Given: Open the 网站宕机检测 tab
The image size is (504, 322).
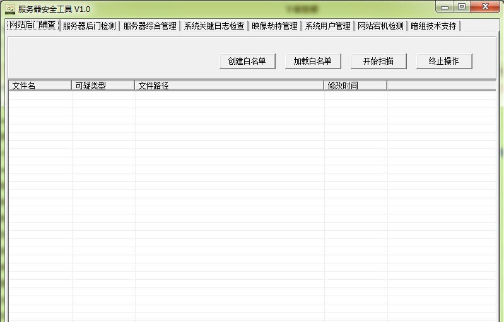Looking at the screenshot, I should coord(380,26).
